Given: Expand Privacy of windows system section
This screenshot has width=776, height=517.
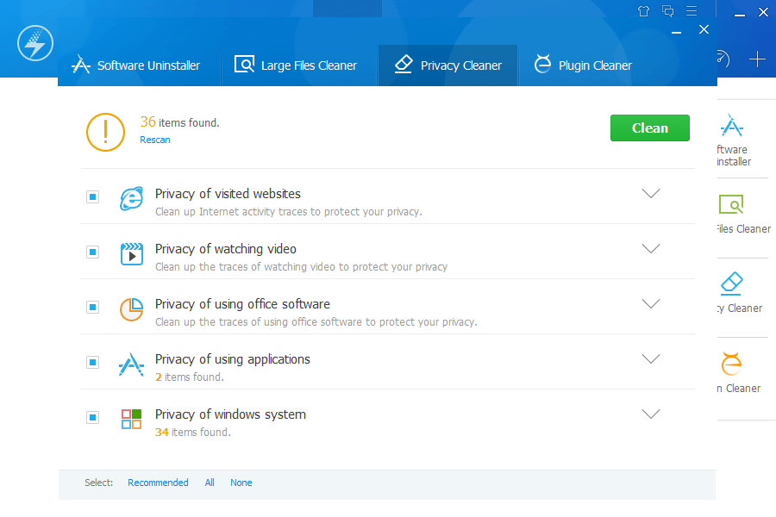Looking at the screenshot, I should pos(651,414).
